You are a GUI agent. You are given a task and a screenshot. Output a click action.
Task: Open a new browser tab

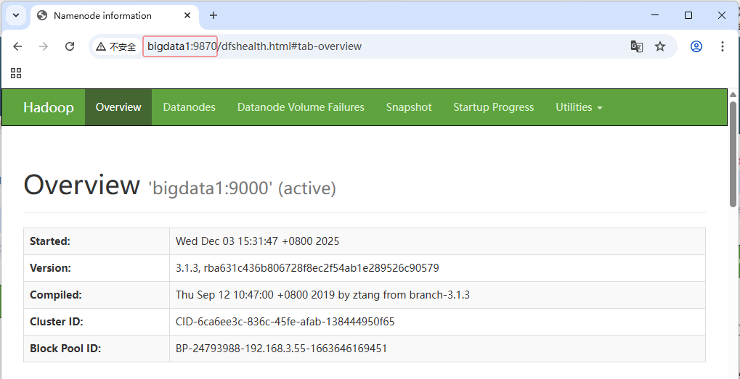[214, 15]
